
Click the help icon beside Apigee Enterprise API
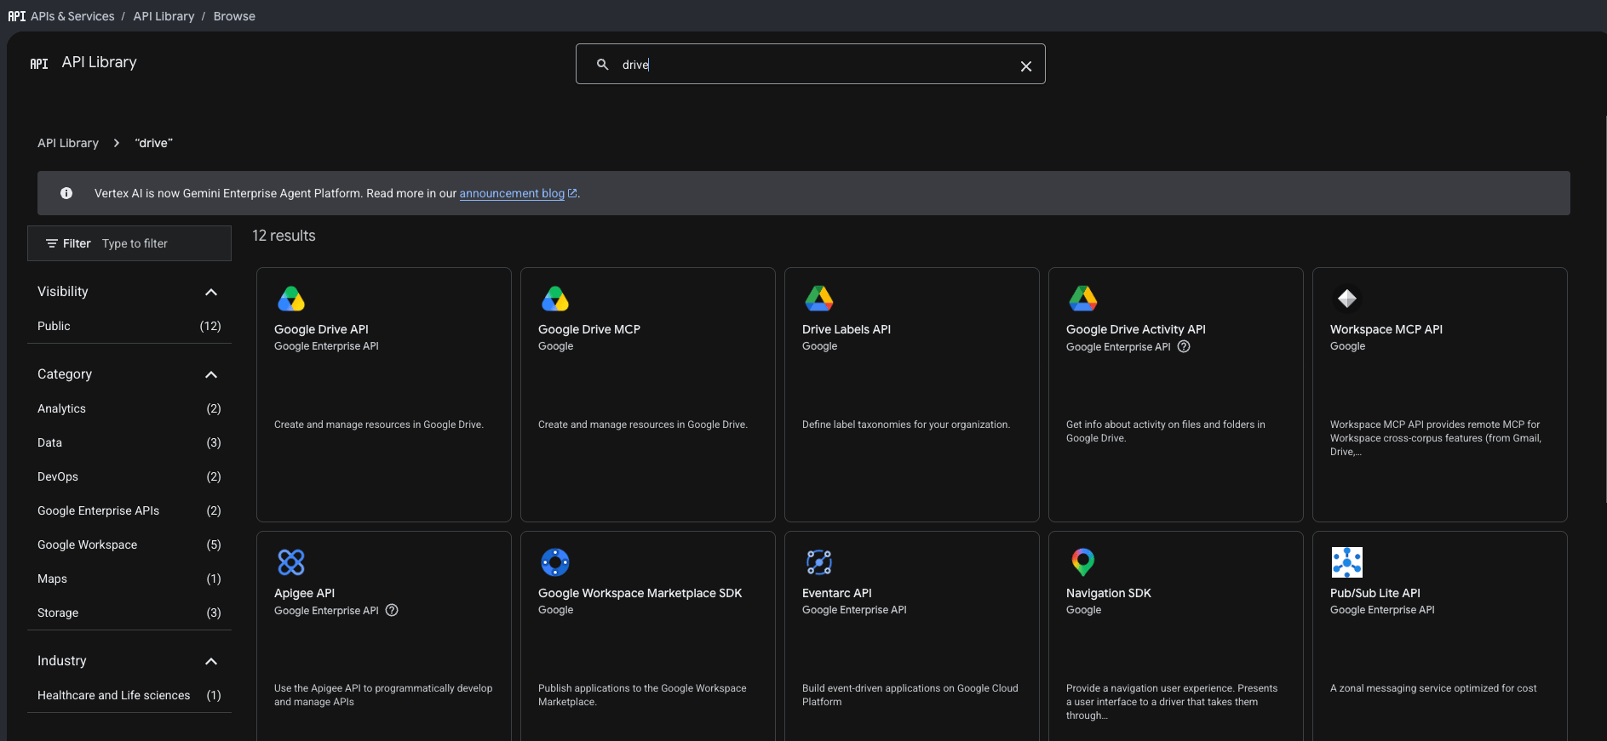click(392, 610)
